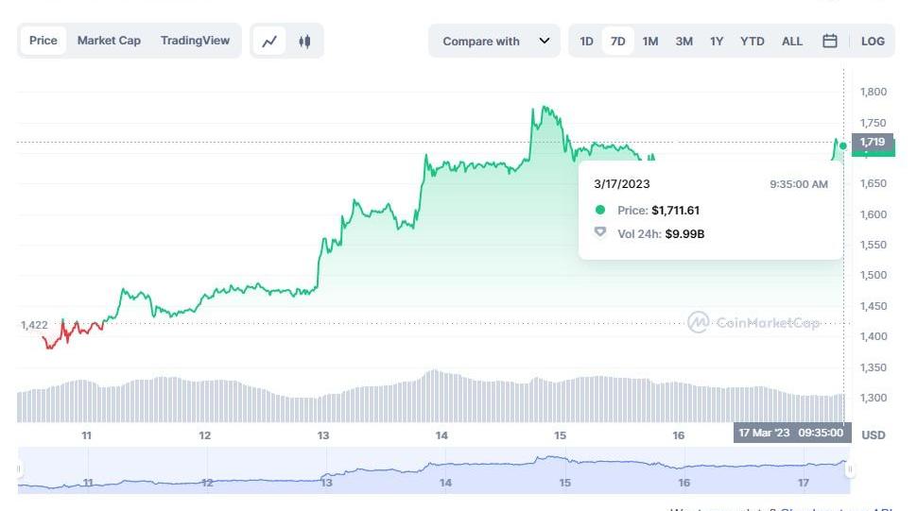Open the Market Cap tab
917x511 pixels.
tap(109, 41)
